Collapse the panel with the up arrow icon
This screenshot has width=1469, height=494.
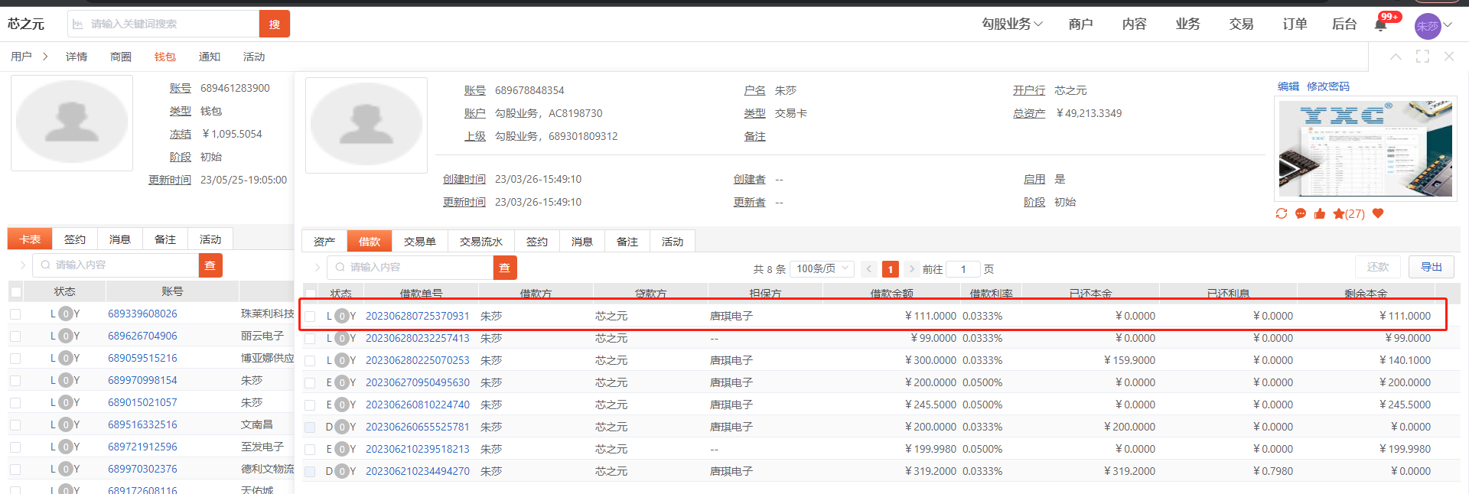click(1396, 57)
